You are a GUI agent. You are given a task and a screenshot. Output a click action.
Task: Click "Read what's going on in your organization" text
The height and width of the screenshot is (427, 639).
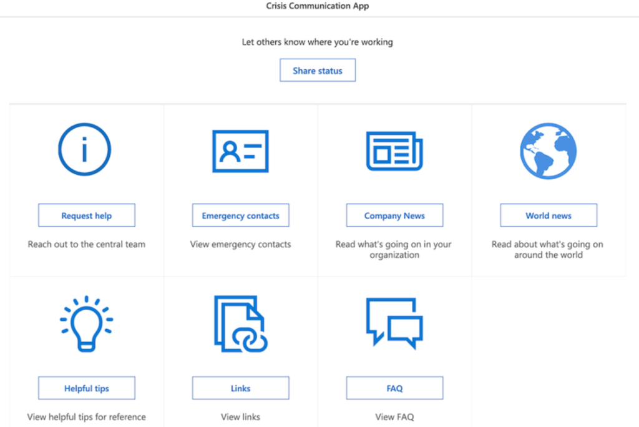394,250
